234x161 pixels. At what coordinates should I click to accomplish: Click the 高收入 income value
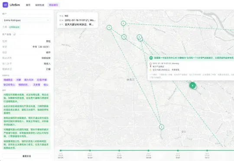(47, 64)
